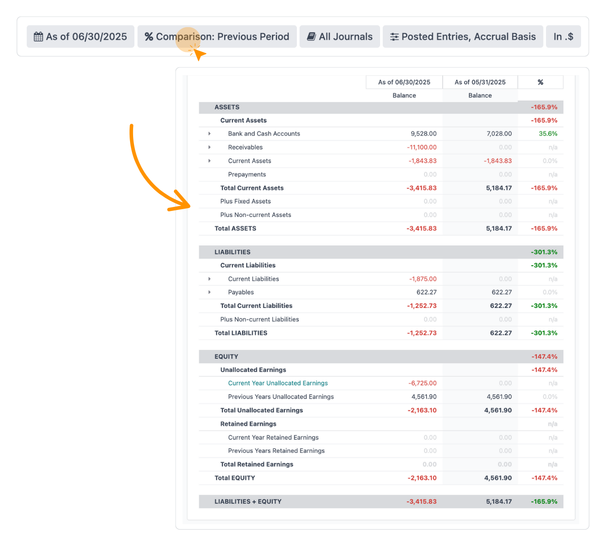Click the Total ASSETS label
The image size is (606, 546).
[x=235, y=228]
